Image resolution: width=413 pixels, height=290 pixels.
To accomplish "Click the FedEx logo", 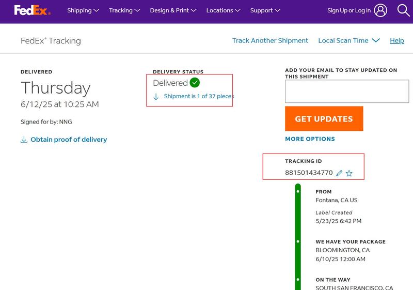I will coord(32,10).
